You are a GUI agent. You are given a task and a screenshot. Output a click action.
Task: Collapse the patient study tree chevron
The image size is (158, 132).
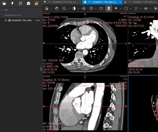tap(2, 10)
